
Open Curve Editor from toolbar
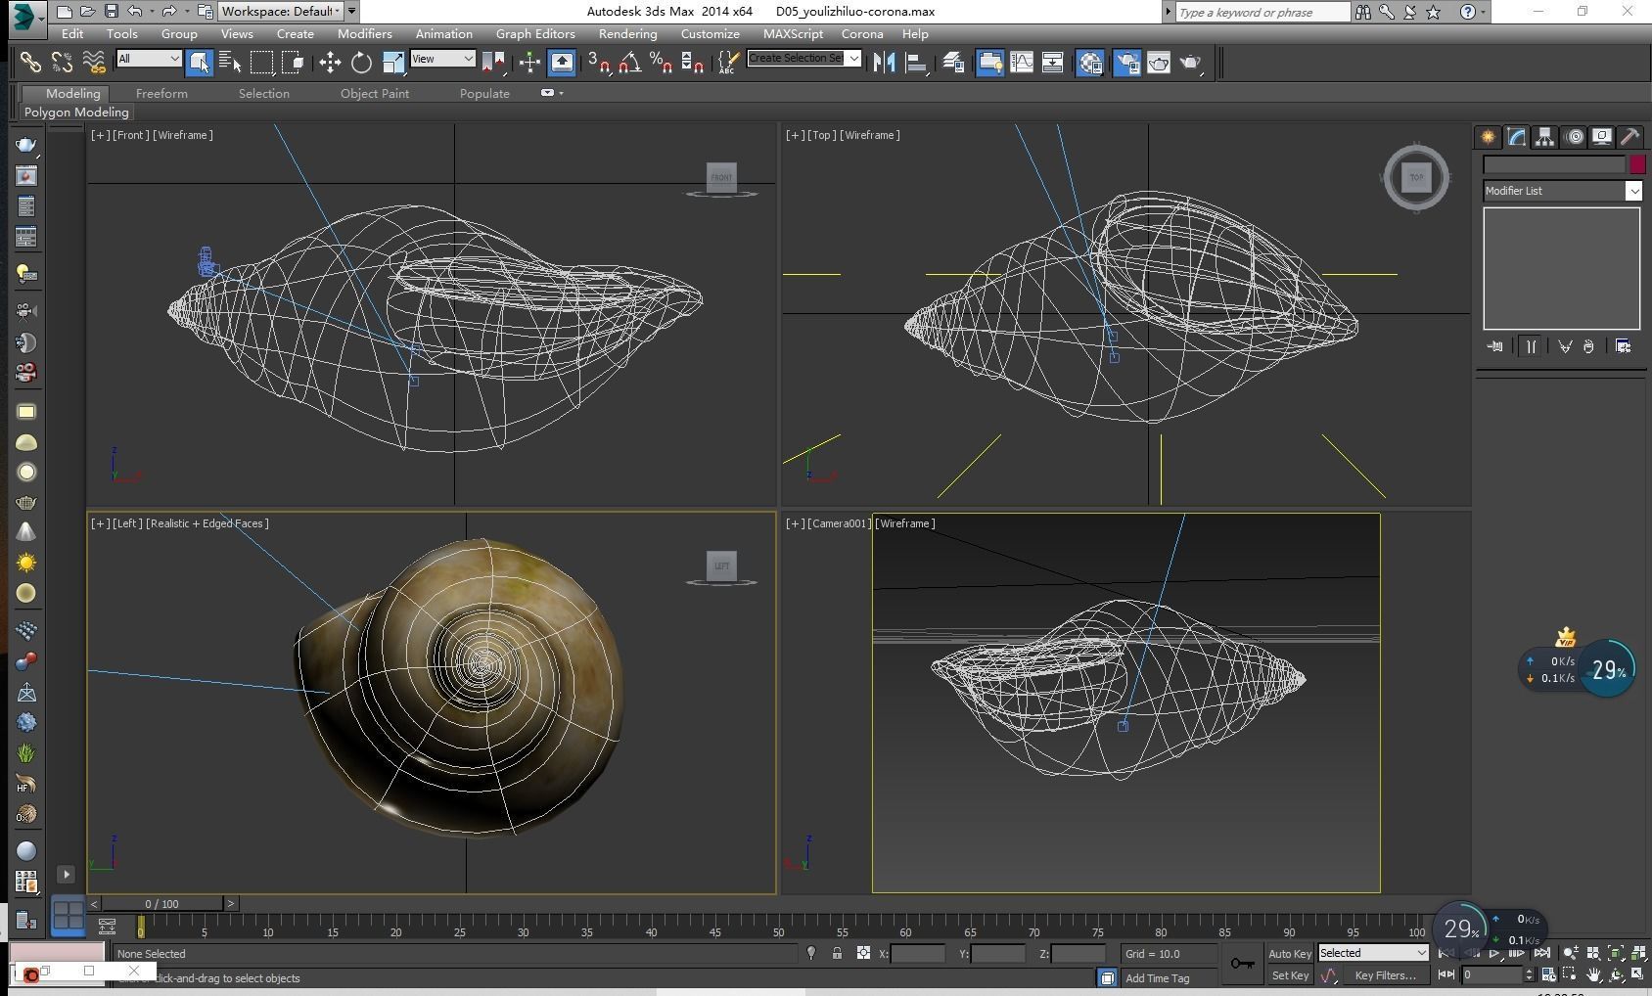[1021, 63]
